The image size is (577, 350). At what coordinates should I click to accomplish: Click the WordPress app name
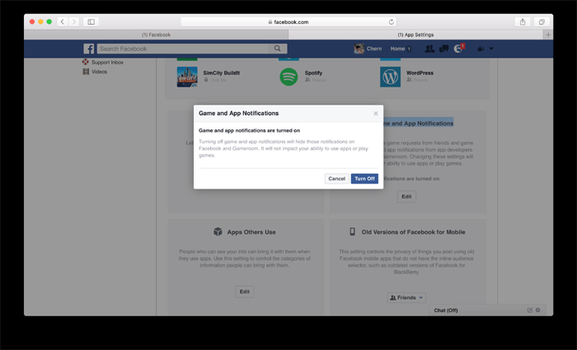pyautogui.click(x=420, y=72)
